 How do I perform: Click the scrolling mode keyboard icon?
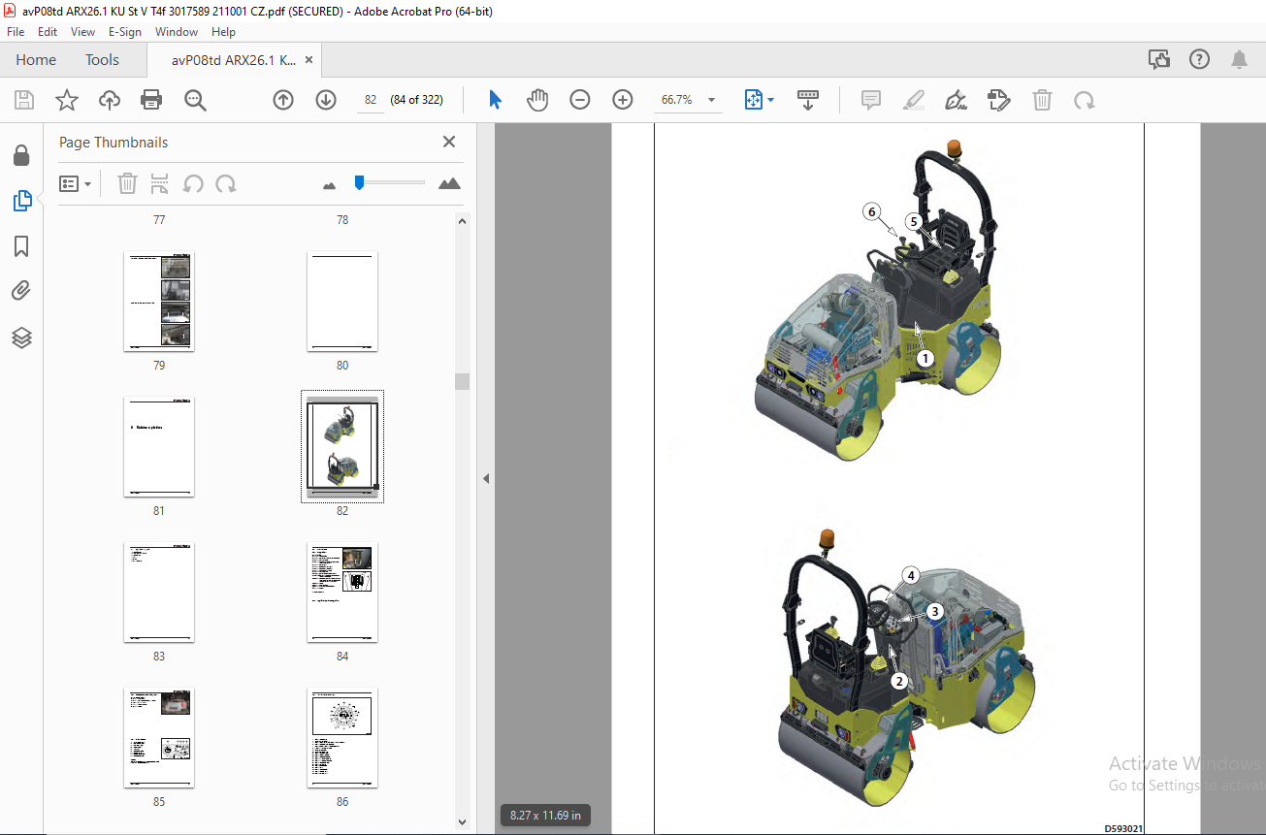pyautogui.click(x=808, y=100)
